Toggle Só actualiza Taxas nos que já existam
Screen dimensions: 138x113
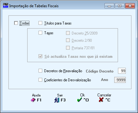tap(40, 56)
